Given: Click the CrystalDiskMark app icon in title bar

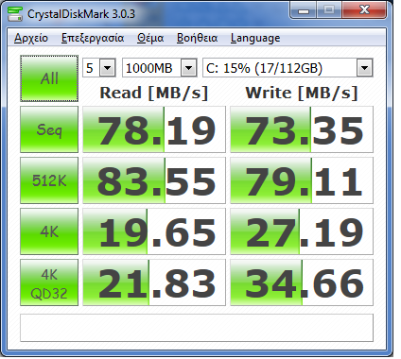Looking at the screenshot, I should [x=15, y=13].
